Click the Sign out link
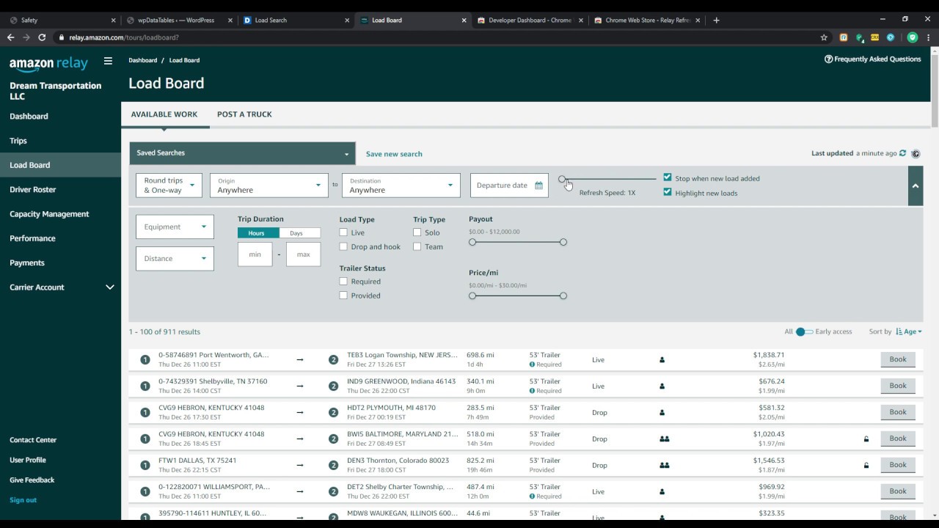 (23, 500)
